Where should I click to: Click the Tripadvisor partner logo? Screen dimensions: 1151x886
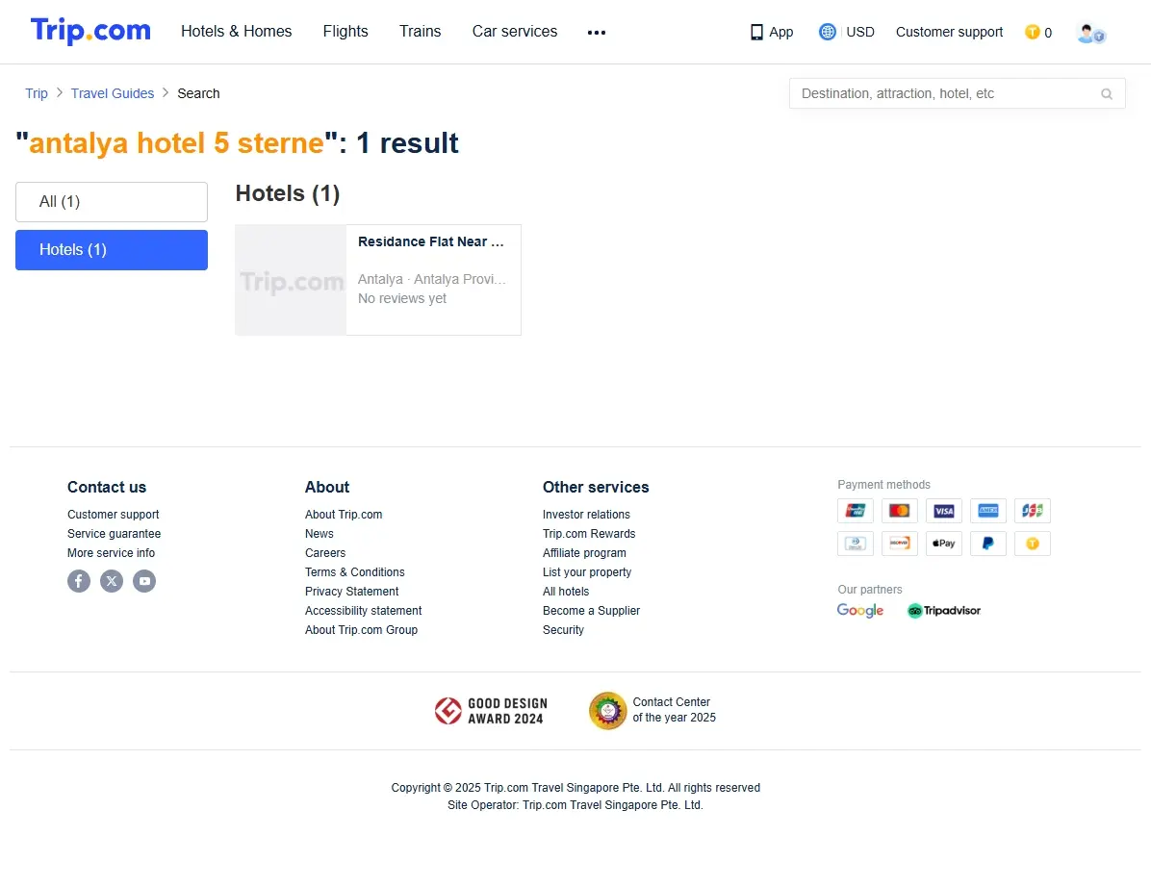[944, 611]
